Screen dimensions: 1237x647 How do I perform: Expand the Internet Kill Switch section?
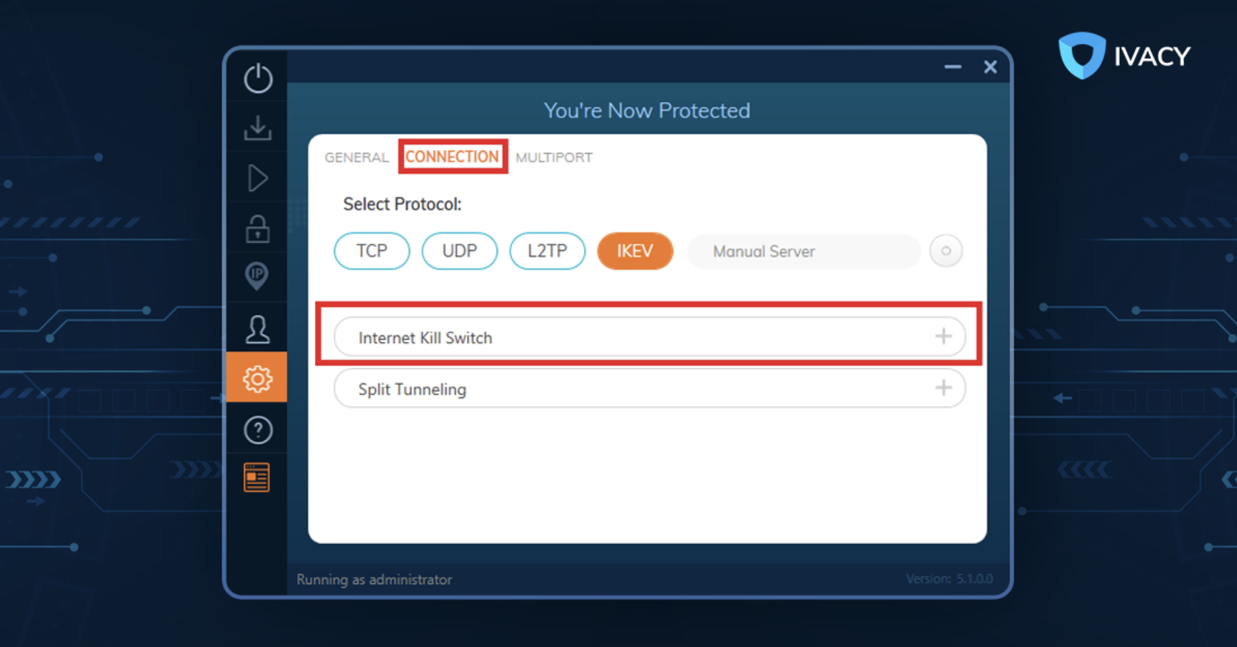coord(942,336)
